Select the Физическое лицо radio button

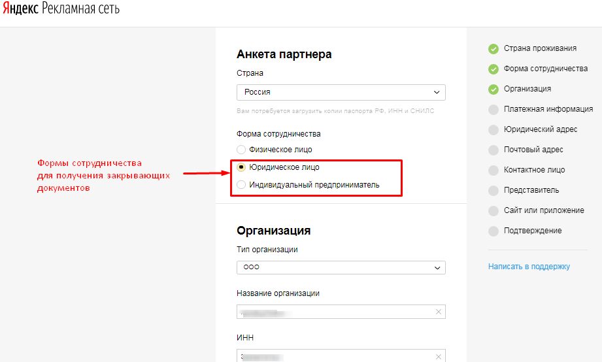tap(241, 150)
